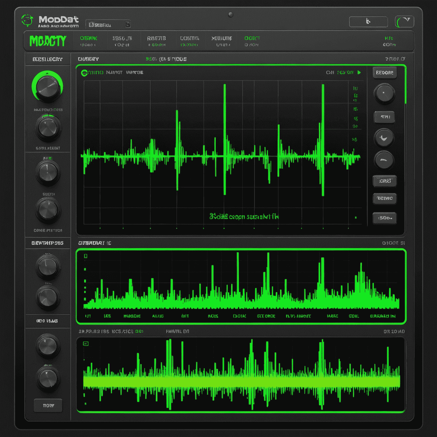Click the small icon before SIBBDu text

click(x=91, y=25)
